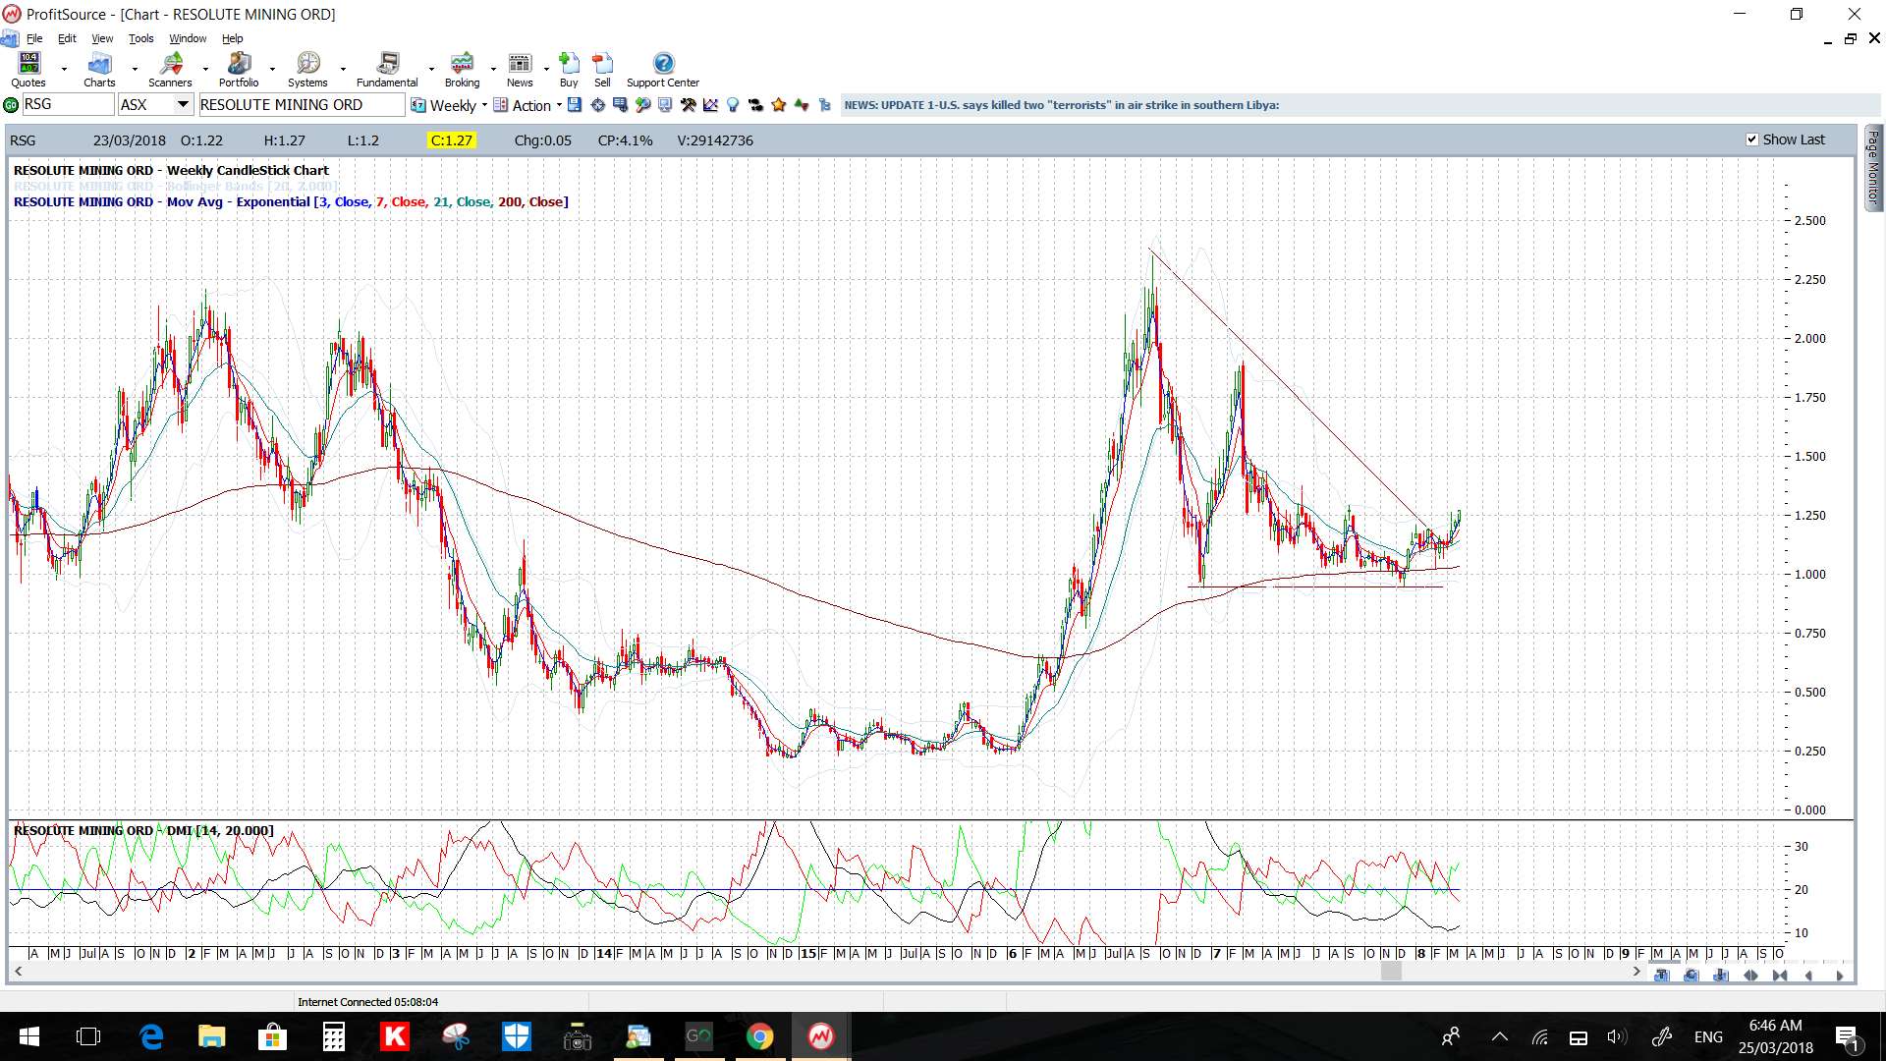The height and width of the screenshot is (1061, 1886).
Task: Click the Mov Avg Exponential legend label
Action: tap(291, 201)
